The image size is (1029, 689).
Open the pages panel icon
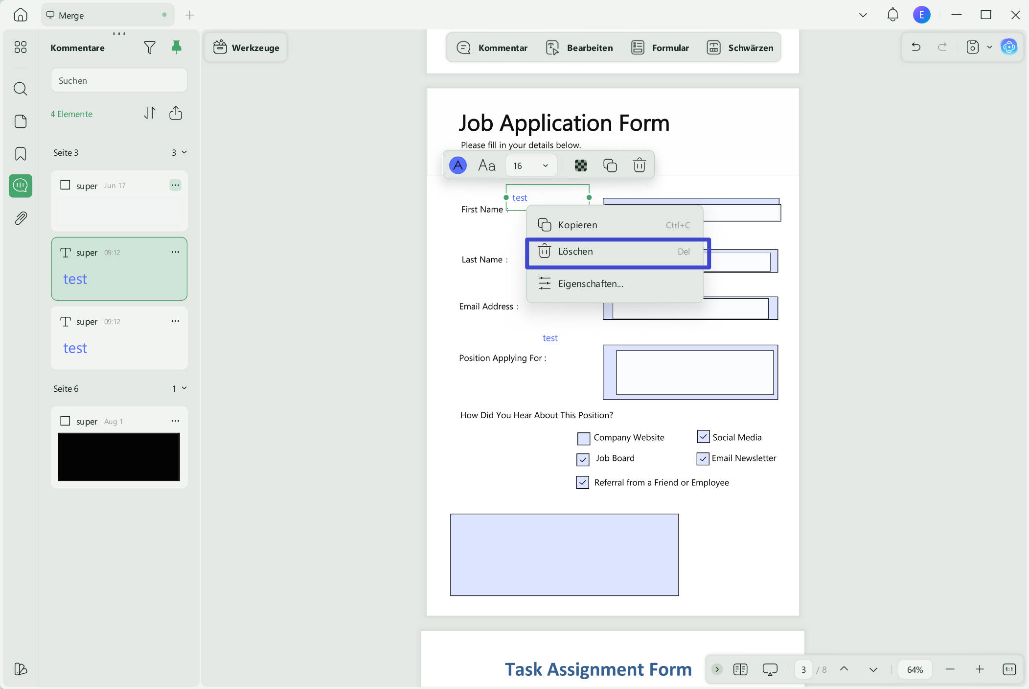click(20, 121)
